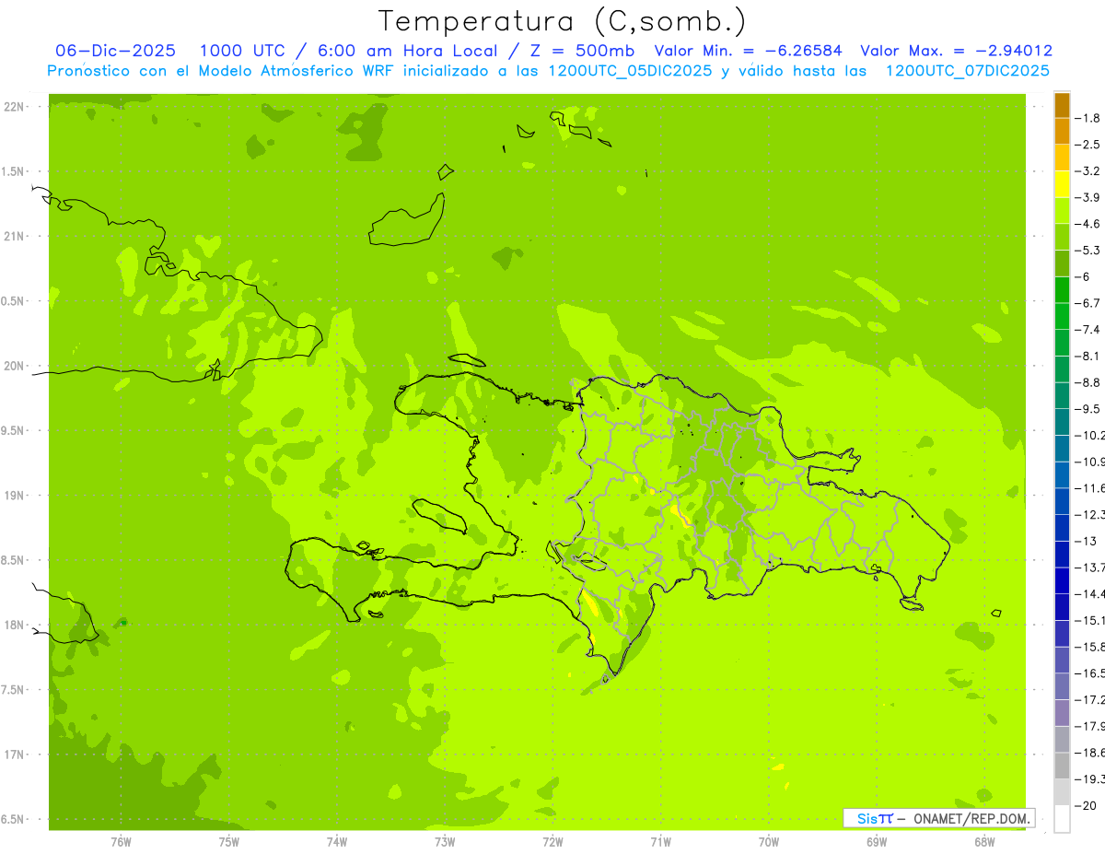Pick the green swatch between -4.6 and -5.3
Viewport: 1105px width, 854px height.
click(x=1062, y=237)
